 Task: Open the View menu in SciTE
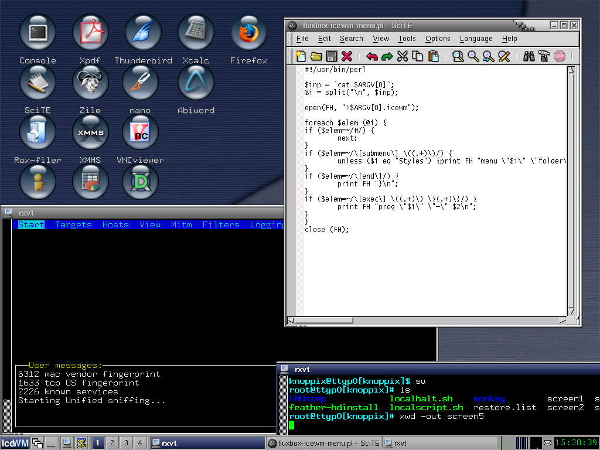[x=381, y=39]
